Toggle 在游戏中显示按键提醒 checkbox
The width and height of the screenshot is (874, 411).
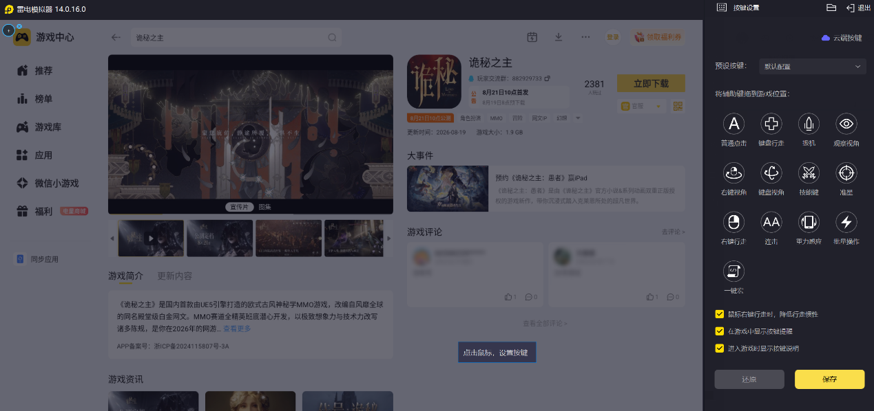[719, 331]
